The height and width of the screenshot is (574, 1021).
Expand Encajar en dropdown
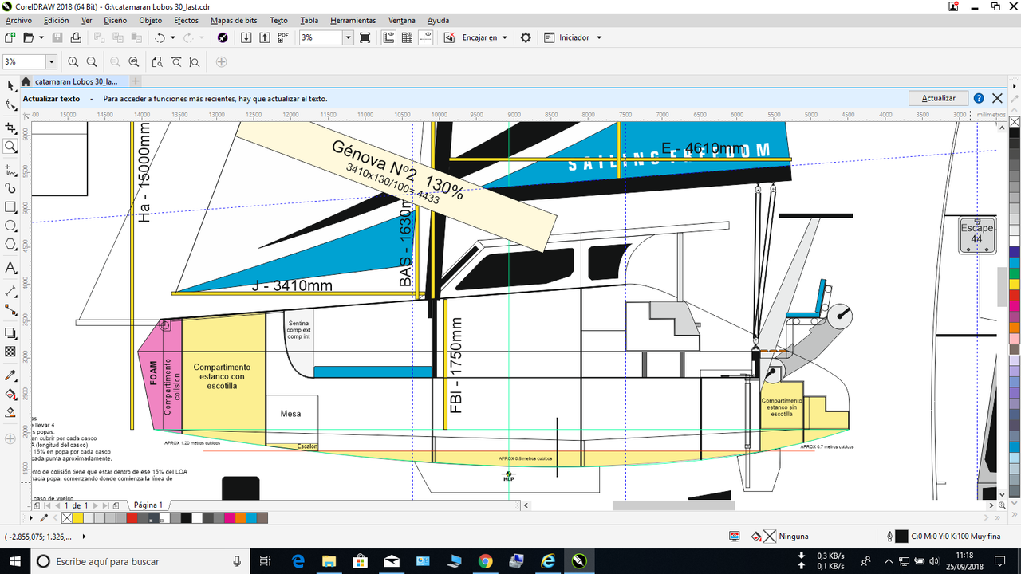pyautogui.click(x=505, y=37)
